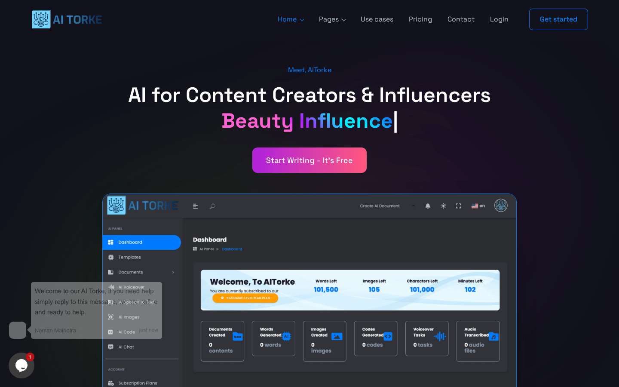Image resolution: width=619 pixels, height=387 pixels.
Task: Open Documents in the sidebar
Action: tap(131, 272)
